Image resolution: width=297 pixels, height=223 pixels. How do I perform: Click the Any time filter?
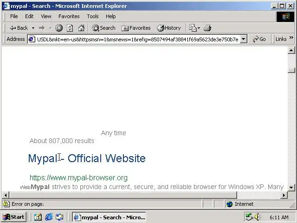[113, 133]
